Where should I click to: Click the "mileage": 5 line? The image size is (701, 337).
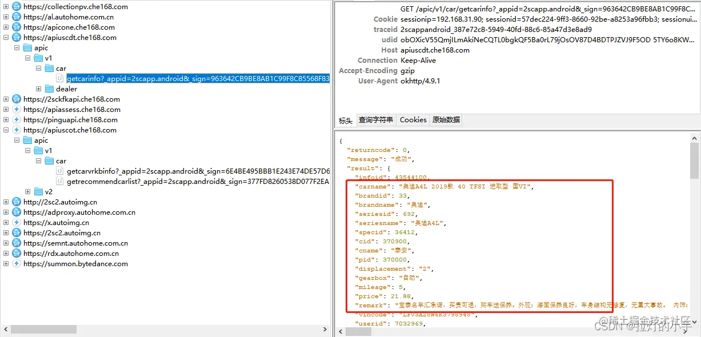click(382, 287)
